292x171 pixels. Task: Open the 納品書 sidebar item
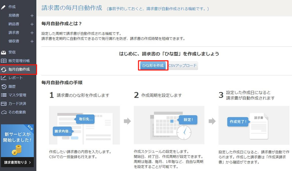(14, 24)
